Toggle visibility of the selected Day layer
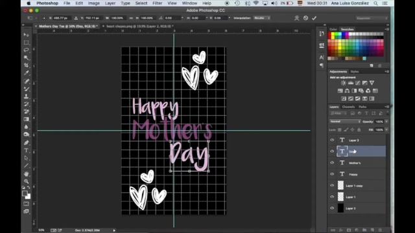Screen dimensions: 415x233 pyautogui.click(x=332, y=151)
